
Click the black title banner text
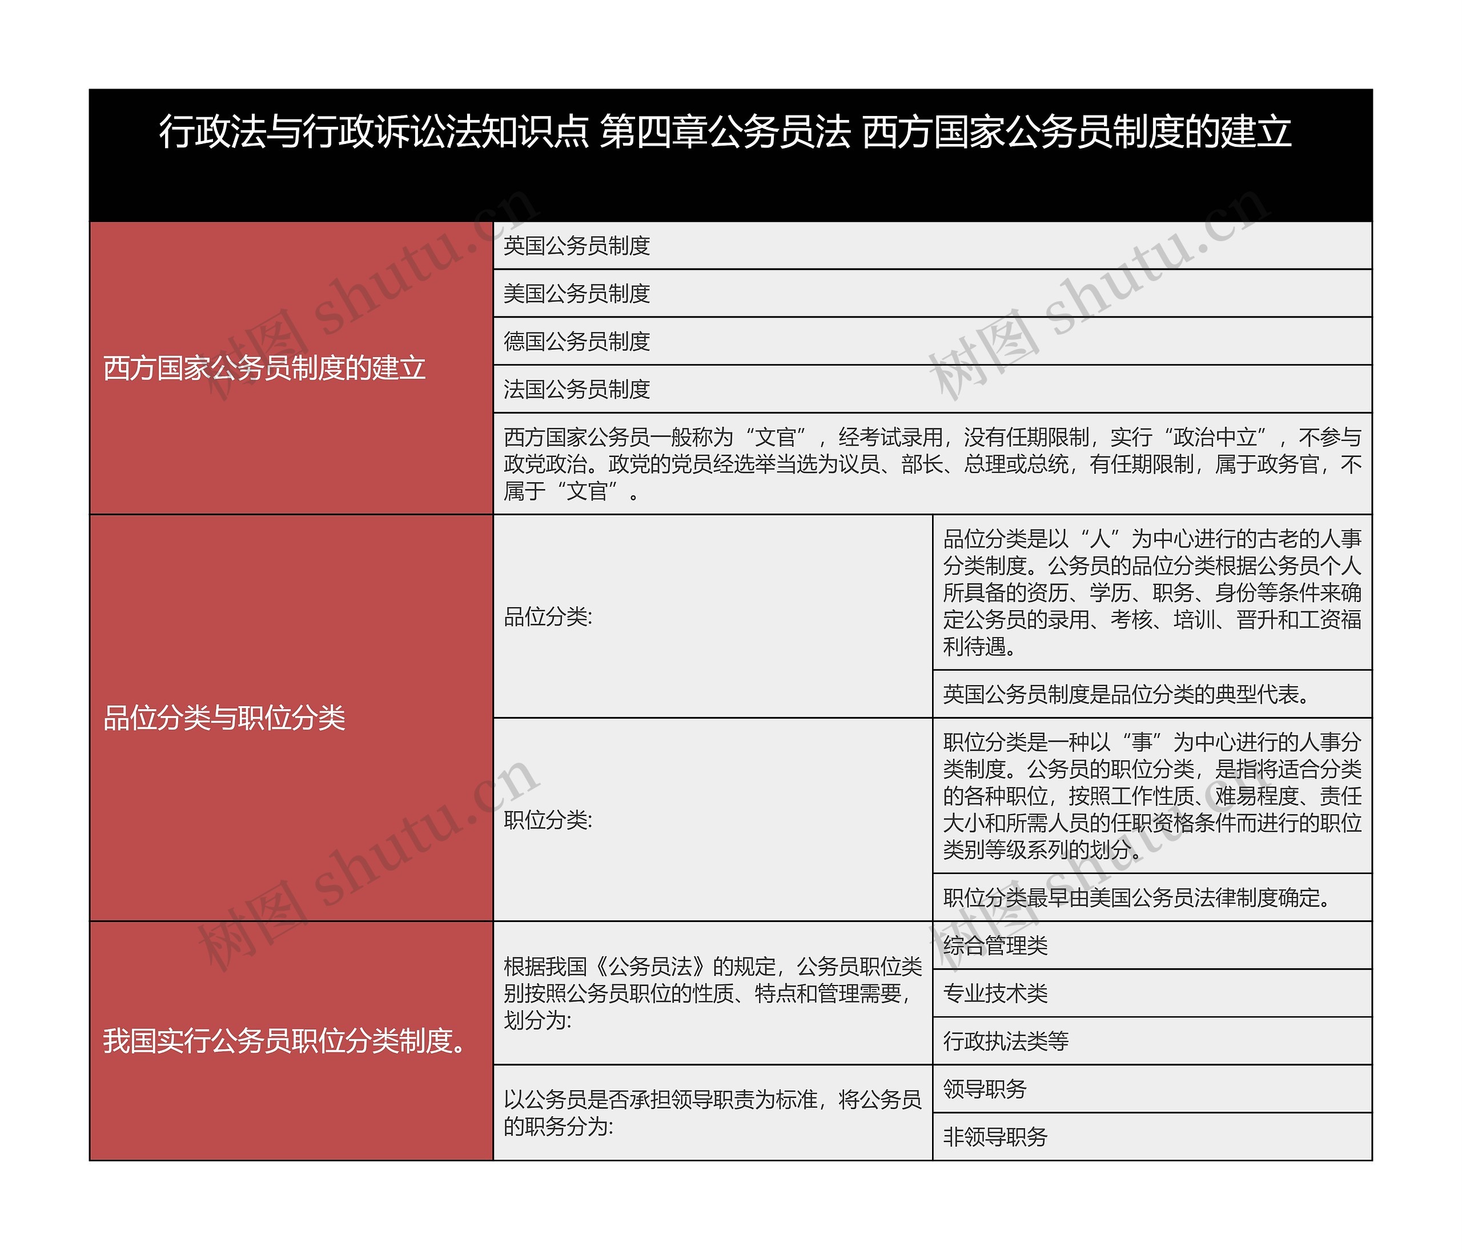[x=725, y=133]
